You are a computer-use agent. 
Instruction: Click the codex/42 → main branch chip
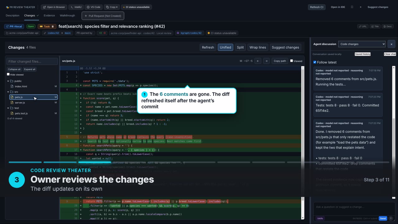click(57, 33)
